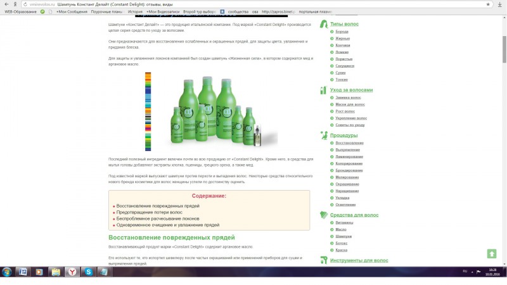Open the 'ова' bookmark

(x=255, y=11)
